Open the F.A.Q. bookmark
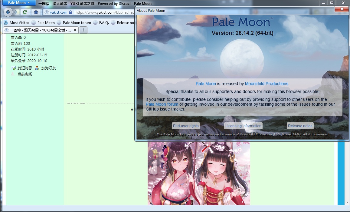Viewport: 350px width, 212px height. coord(101,22)
